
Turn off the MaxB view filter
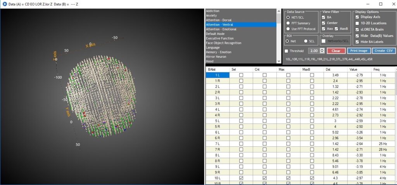[336, 29]
